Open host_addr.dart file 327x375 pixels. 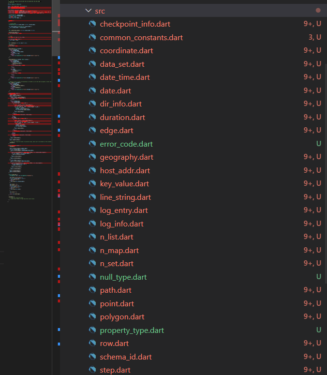(125, 170)
